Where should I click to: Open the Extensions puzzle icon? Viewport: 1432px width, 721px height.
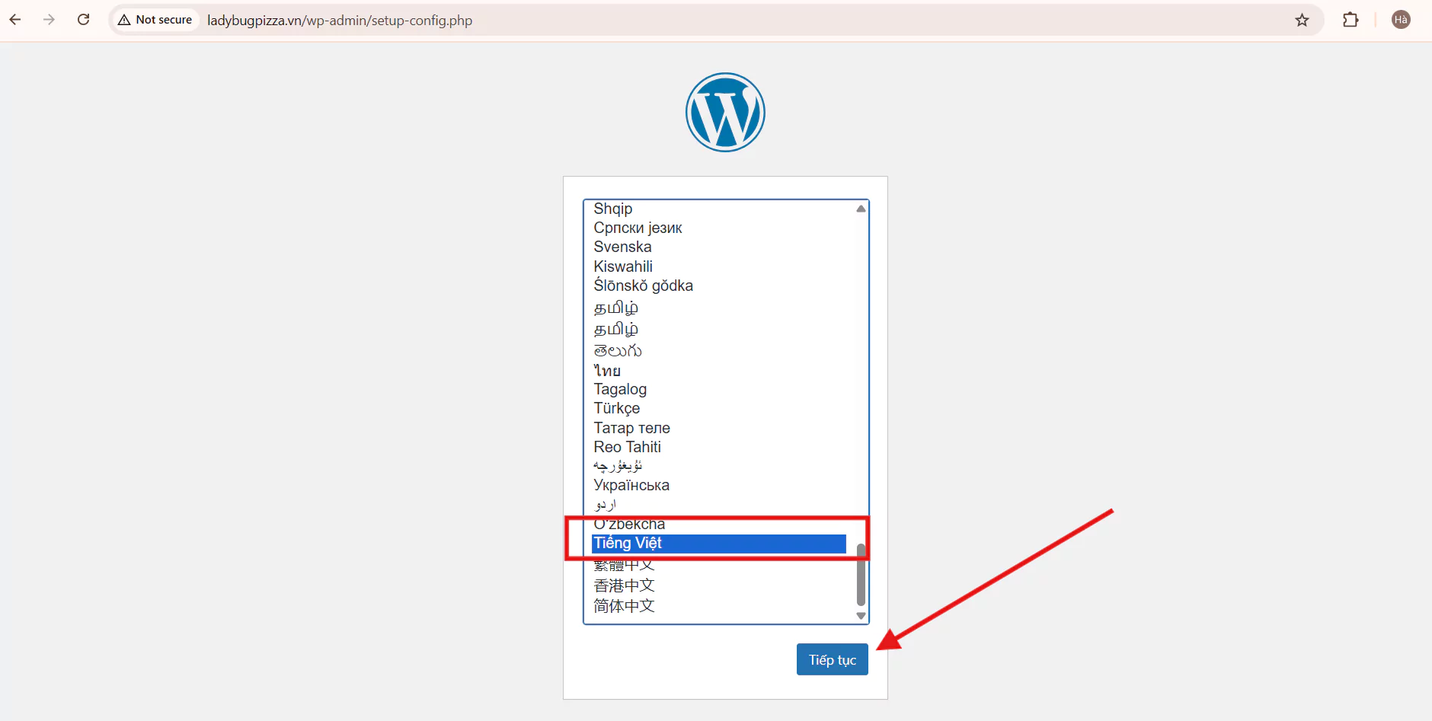(x=1350, y=20)
